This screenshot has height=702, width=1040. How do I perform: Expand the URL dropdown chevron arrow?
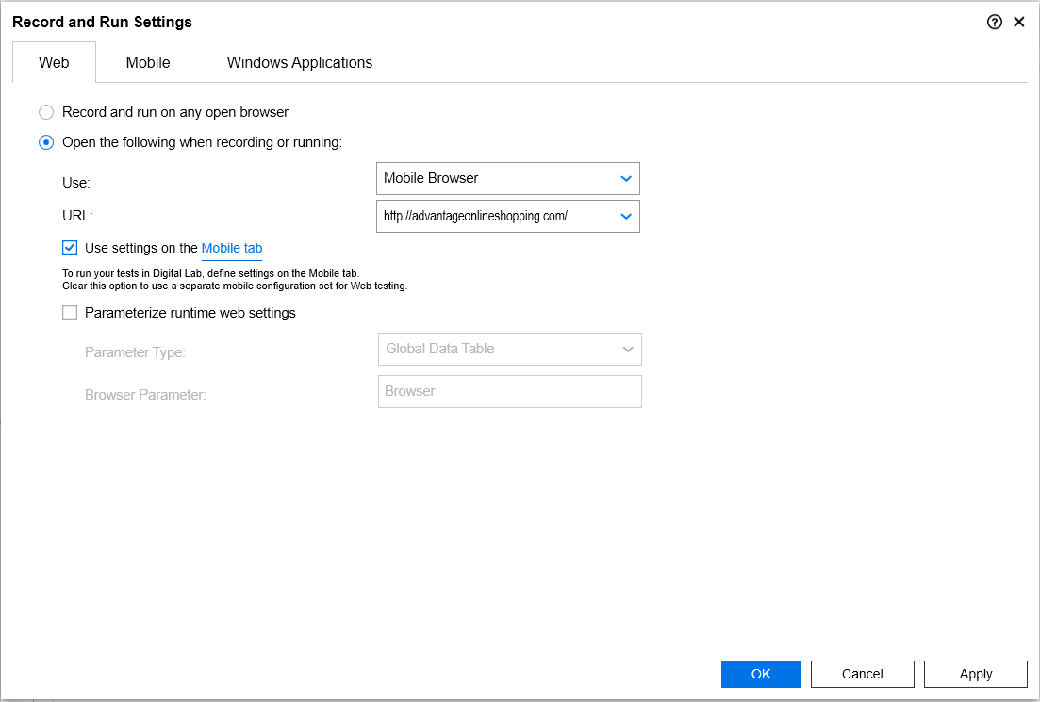(x=625, y=216)
